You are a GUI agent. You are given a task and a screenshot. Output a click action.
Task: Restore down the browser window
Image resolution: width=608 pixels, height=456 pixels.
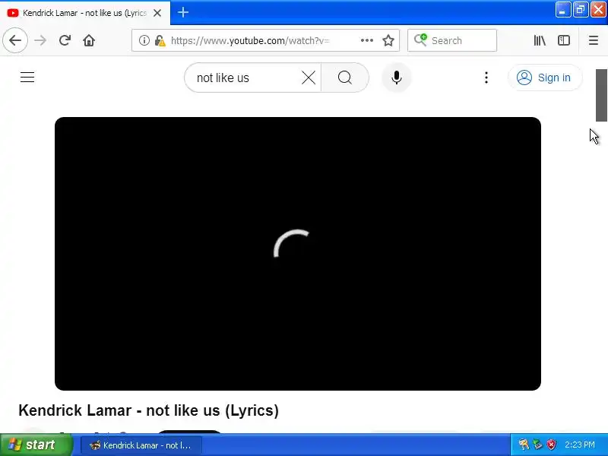[x=580, y=10]
